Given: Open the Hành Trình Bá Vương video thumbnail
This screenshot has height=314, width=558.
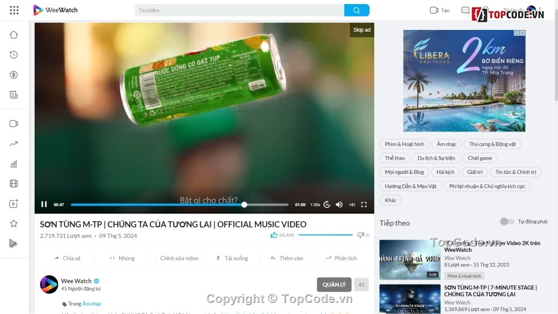Looking at the screenshot, I should pyautogui.click(x=410, y=259).
